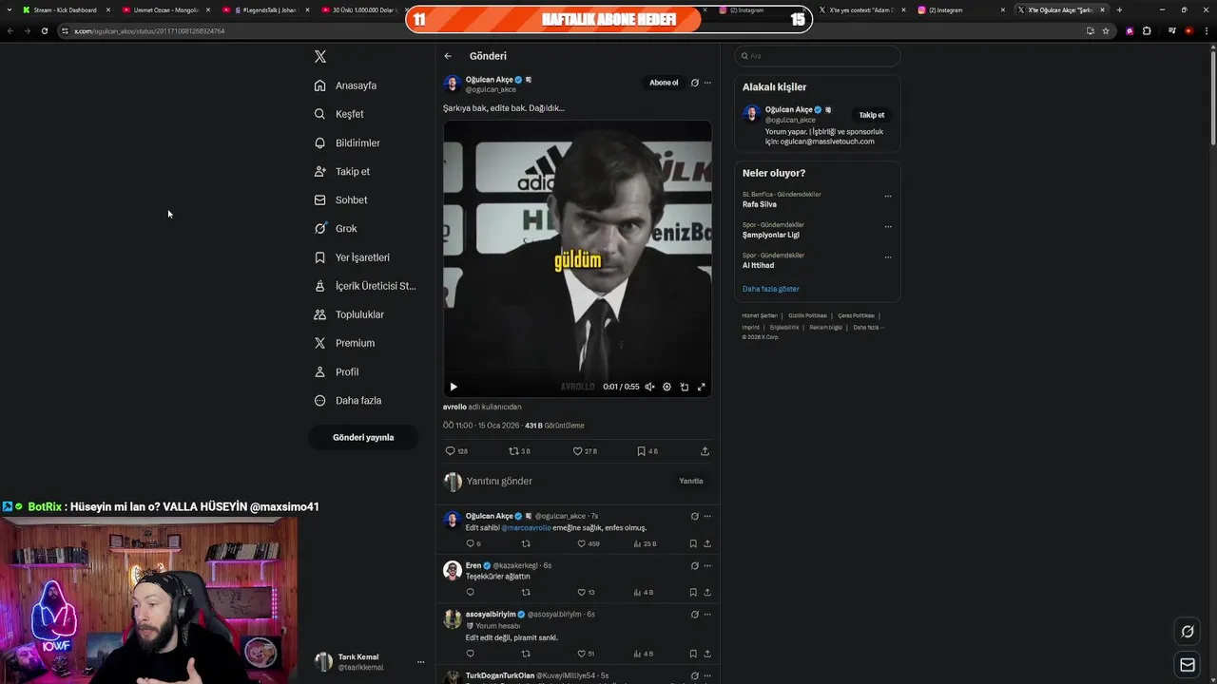Play the video
Image resolution: width=1217 pixels, height=684 pixels.
tap(454, 387)
